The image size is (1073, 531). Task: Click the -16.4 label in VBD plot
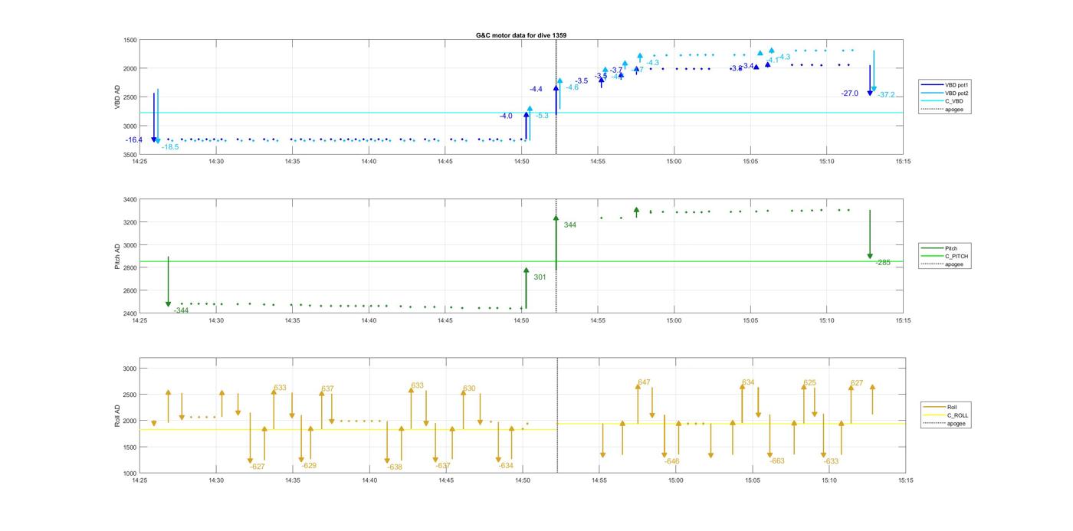[x=134, y=139]
